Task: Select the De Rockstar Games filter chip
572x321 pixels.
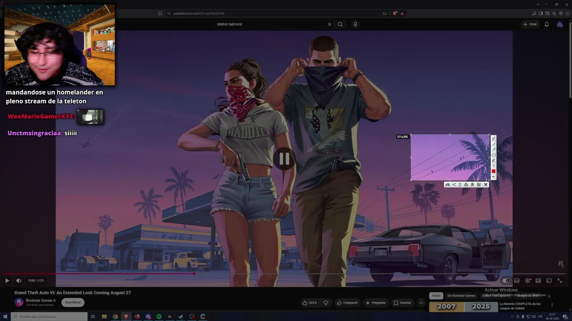Action: [x=461, y=296]
